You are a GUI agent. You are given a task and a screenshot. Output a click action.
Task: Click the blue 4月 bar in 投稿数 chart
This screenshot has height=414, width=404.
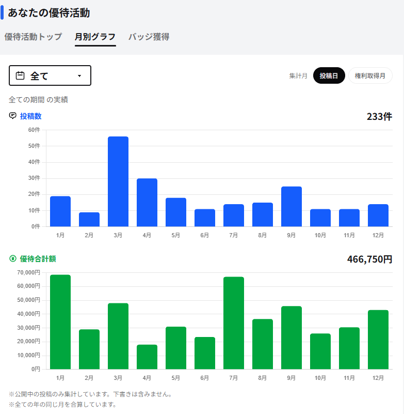(147, 203)
